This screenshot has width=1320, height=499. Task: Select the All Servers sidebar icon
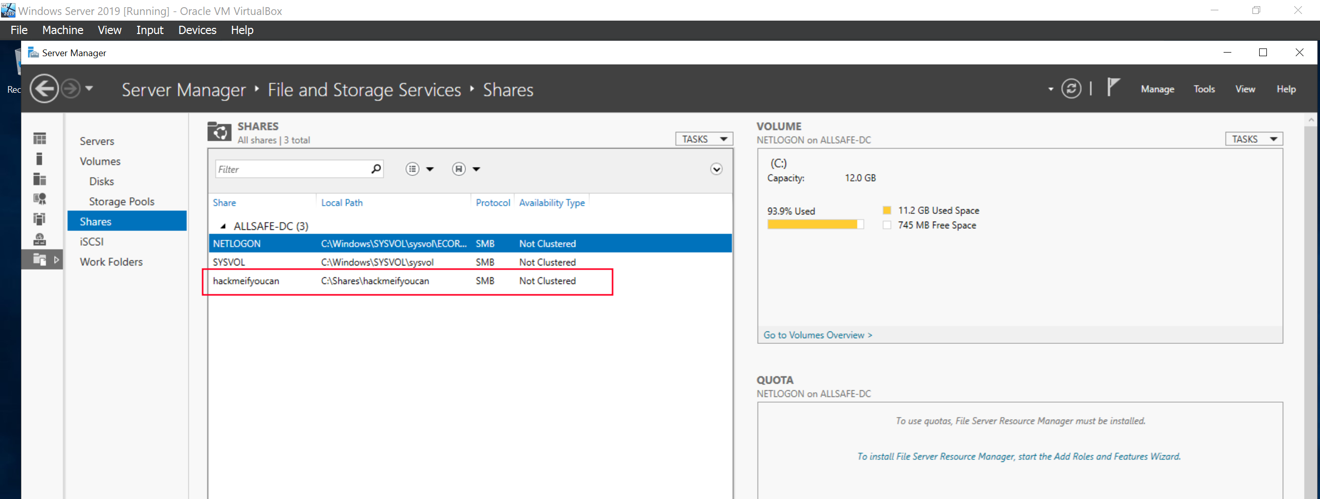click(40, 179)
